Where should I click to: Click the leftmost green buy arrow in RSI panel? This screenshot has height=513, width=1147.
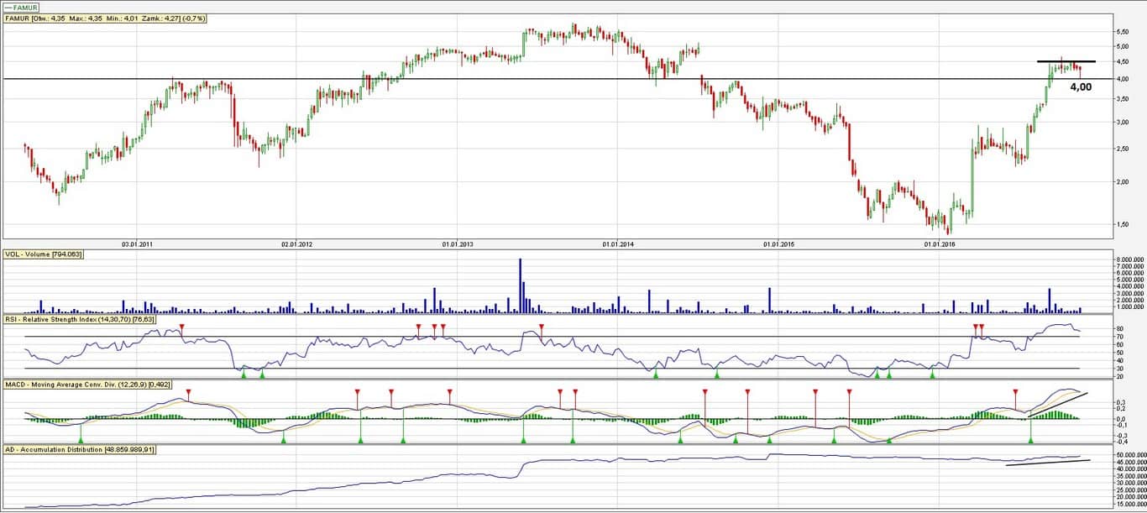tap(244, 374)
